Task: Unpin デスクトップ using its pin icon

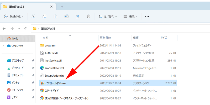Action: tap(33, 61)
